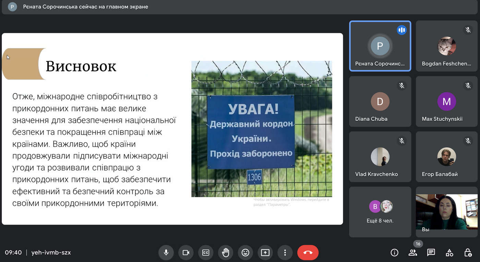Click the present screen icon

coord(265,253)
